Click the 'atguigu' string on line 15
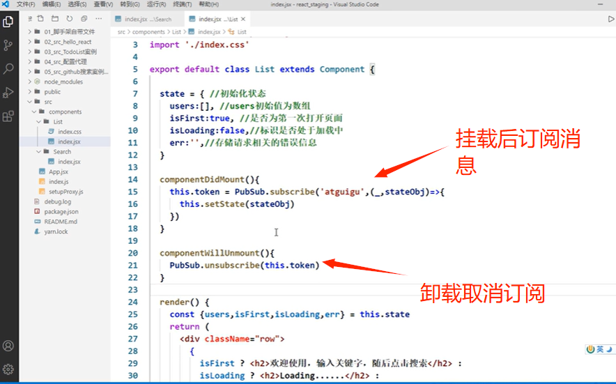Image resolution: width=616 pixels, height=384 pixels. pyautogui.click(x=343, y=192)
